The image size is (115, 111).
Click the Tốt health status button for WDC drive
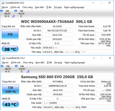coord(10,34)
